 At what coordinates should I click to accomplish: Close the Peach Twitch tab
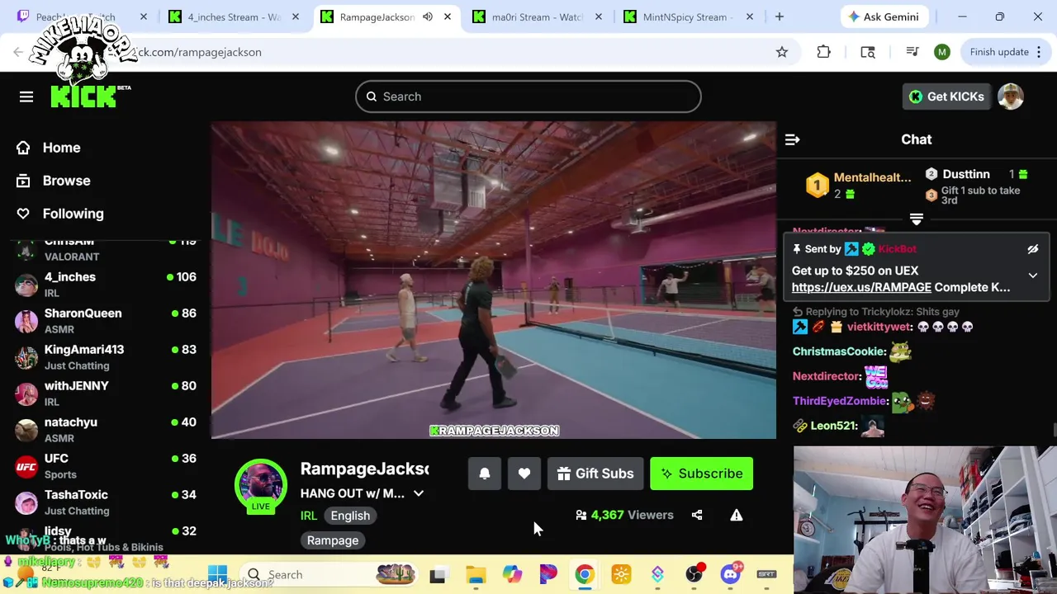point(143,16)
